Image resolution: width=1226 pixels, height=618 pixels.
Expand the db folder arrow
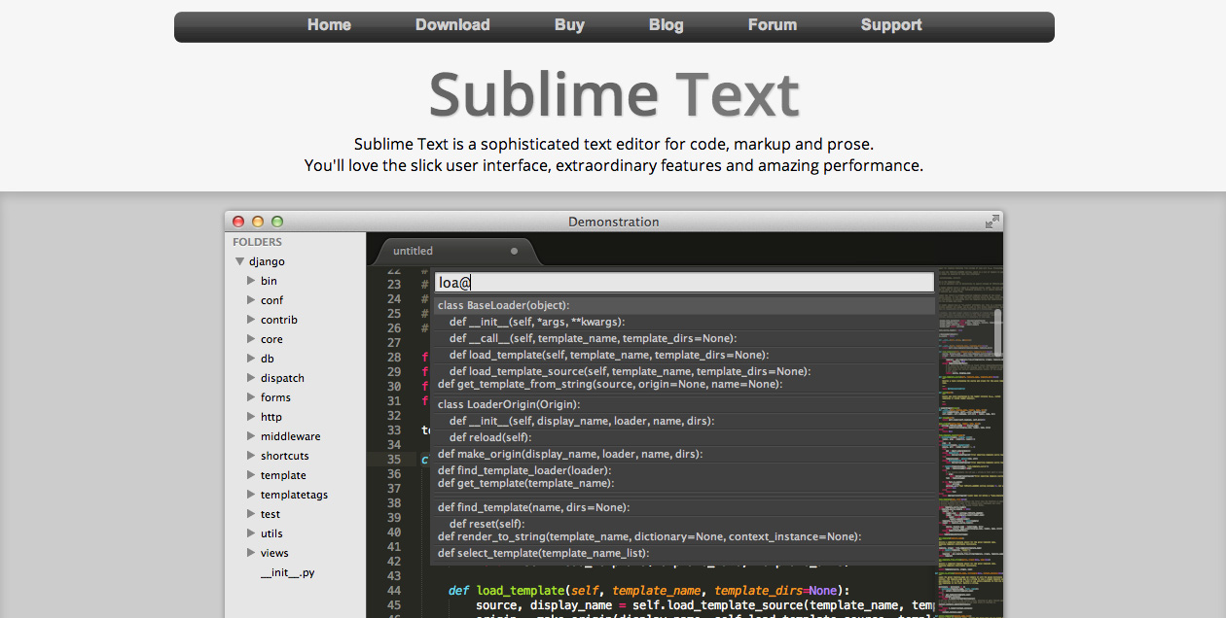pyautogui.click(x=251, y=359)
